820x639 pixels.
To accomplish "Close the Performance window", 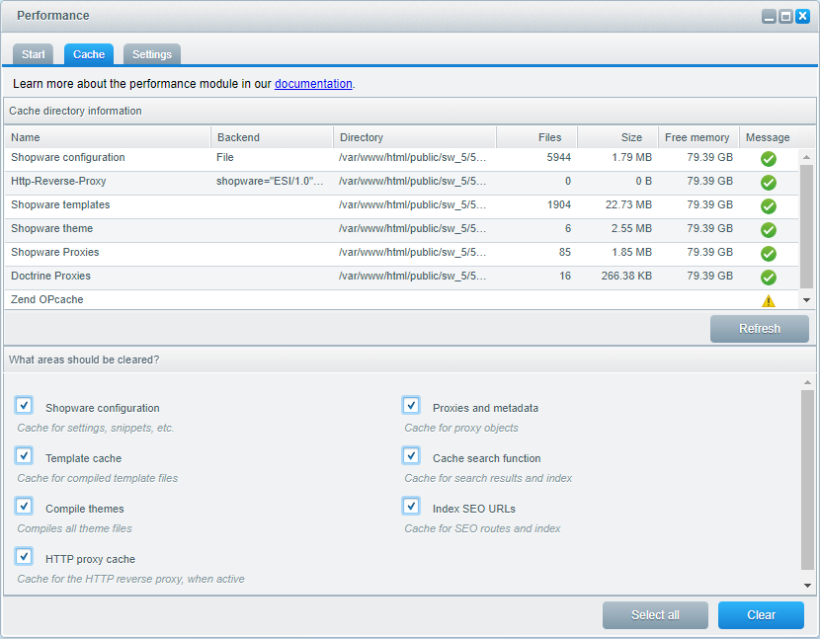I will click(802, 16).
